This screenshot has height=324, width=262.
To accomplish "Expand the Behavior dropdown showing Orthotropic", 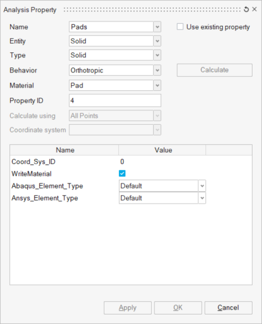I will tap(157, 70).
